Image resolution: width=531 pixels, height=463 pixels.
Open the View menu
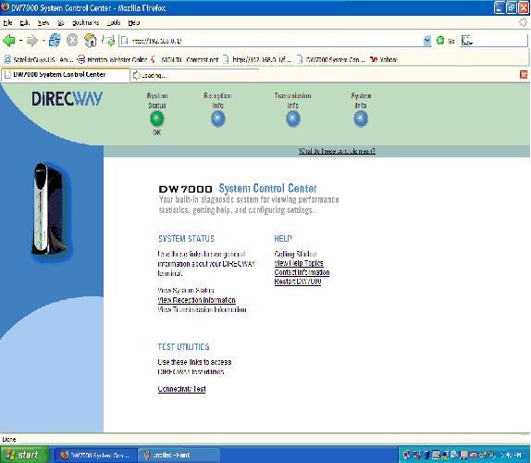coord(43,23)
